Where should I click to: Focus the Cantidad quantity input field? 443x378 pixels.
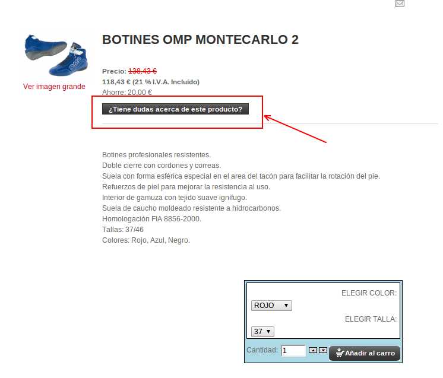(293, 351)
